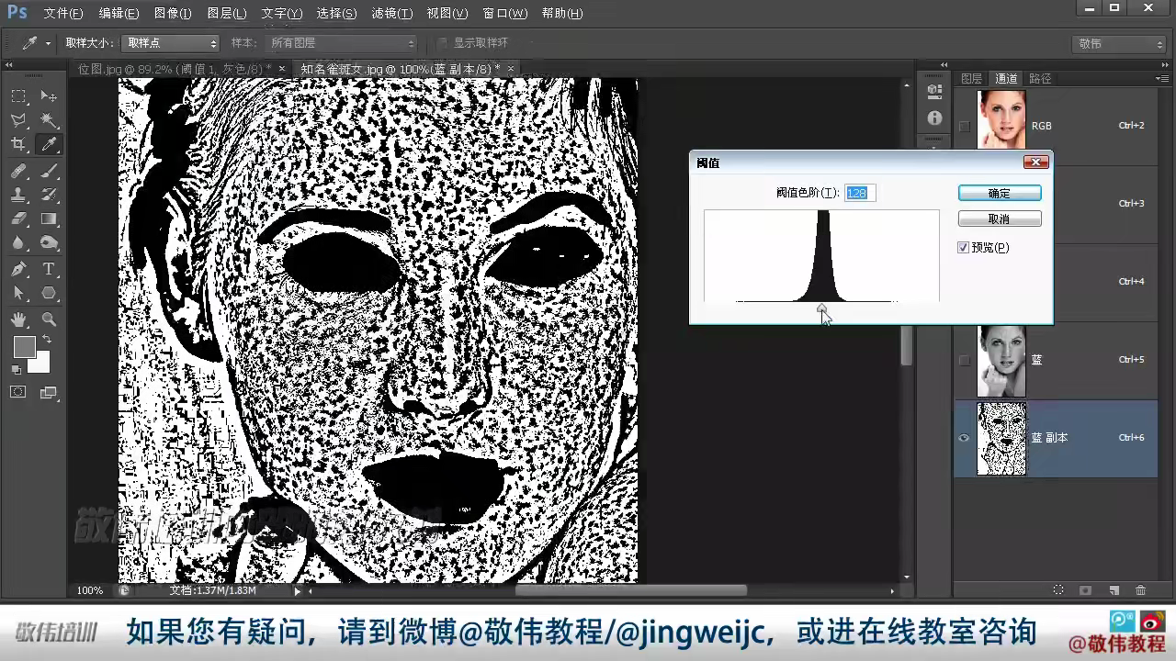This screenshot has height=661, width=1176.
Task: Reset default foreground and background colors
Action: [x=16, y=370]
